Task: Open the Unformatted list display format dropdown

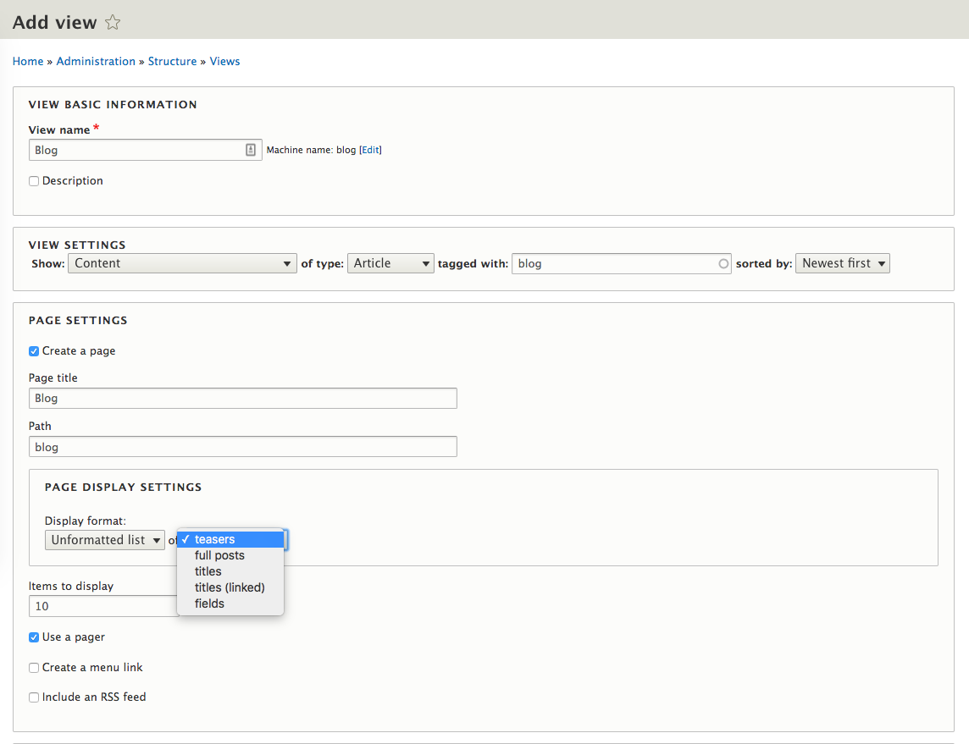Action: click(x=105, y=540)
